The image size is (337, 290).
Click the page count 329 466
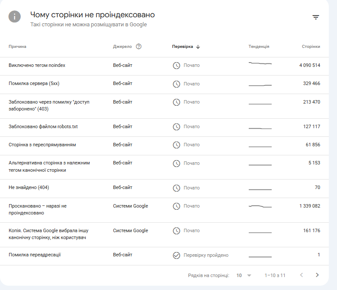pos(311,83)
